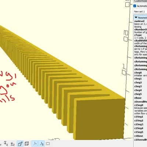Screen dimensions: 147x147
Task: Select the c1Seg0 parameter label
Action: click(x=139, y=105)
